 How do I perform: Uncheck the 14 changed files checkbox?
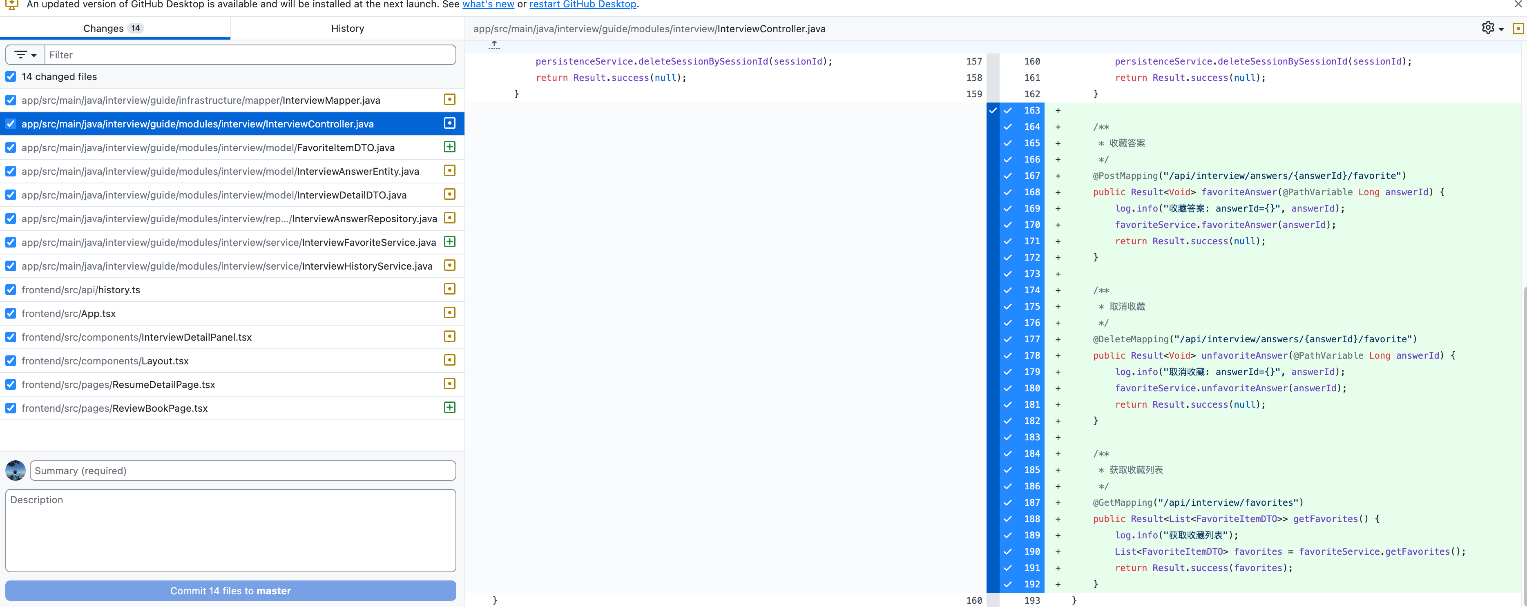11,76
